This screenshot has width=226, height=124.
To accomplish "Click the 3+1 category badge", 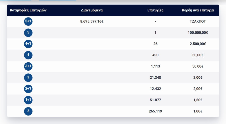I will click(28, 66).
